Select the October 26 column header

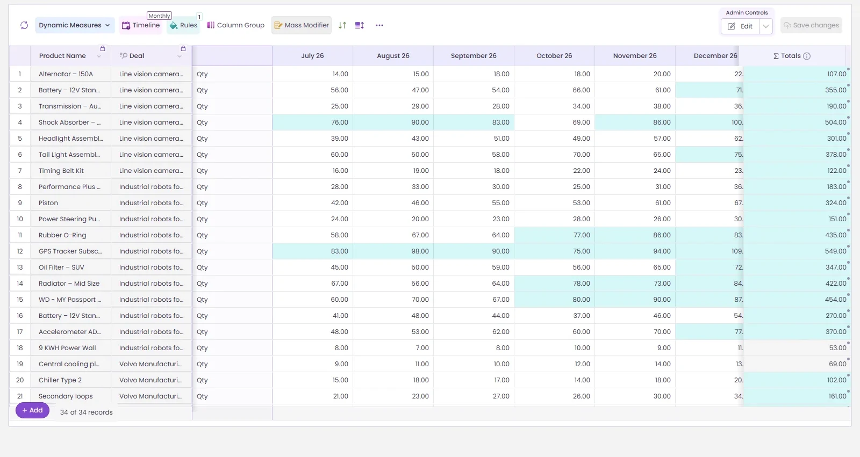555,56
